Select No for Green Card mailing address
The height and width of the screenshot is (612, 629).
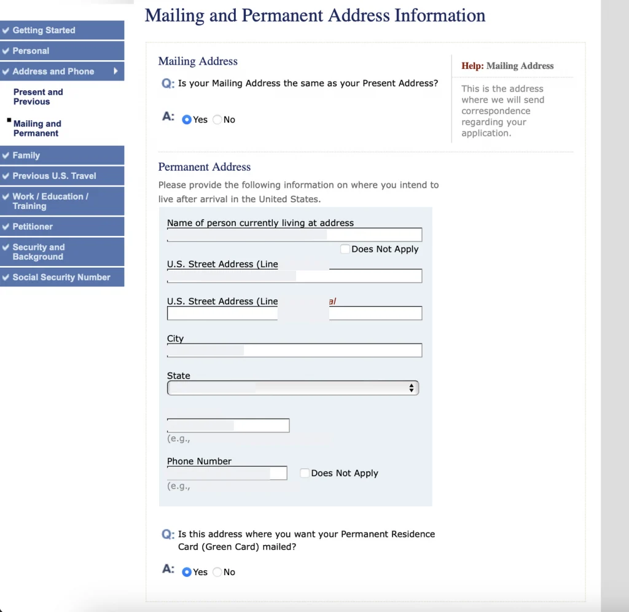click(217, 572)
